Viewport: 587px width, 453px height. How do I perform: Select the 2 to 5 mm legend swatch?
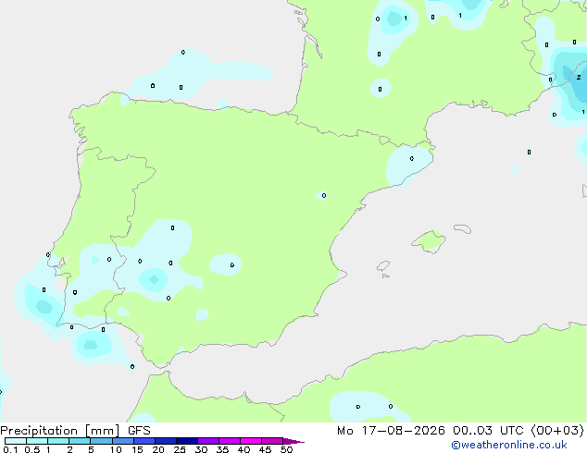pyautogui.click(x=80, y=441)
